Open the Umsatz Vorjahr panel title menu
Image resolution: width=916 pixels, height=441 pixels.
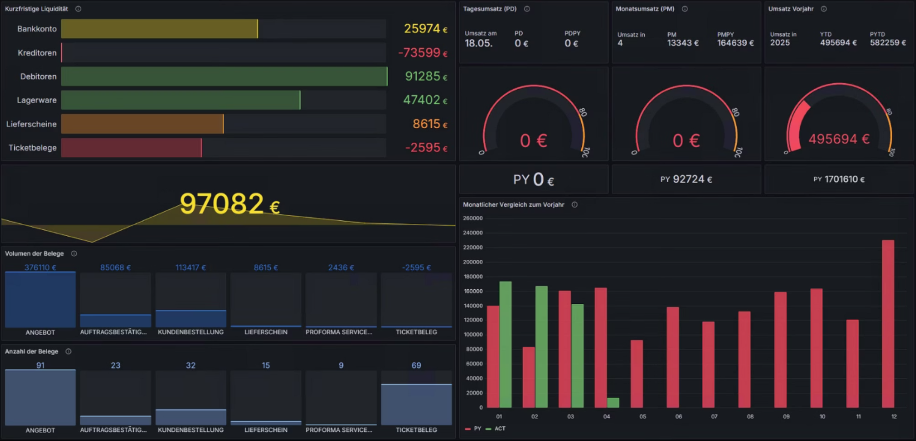tap(791, 9)
